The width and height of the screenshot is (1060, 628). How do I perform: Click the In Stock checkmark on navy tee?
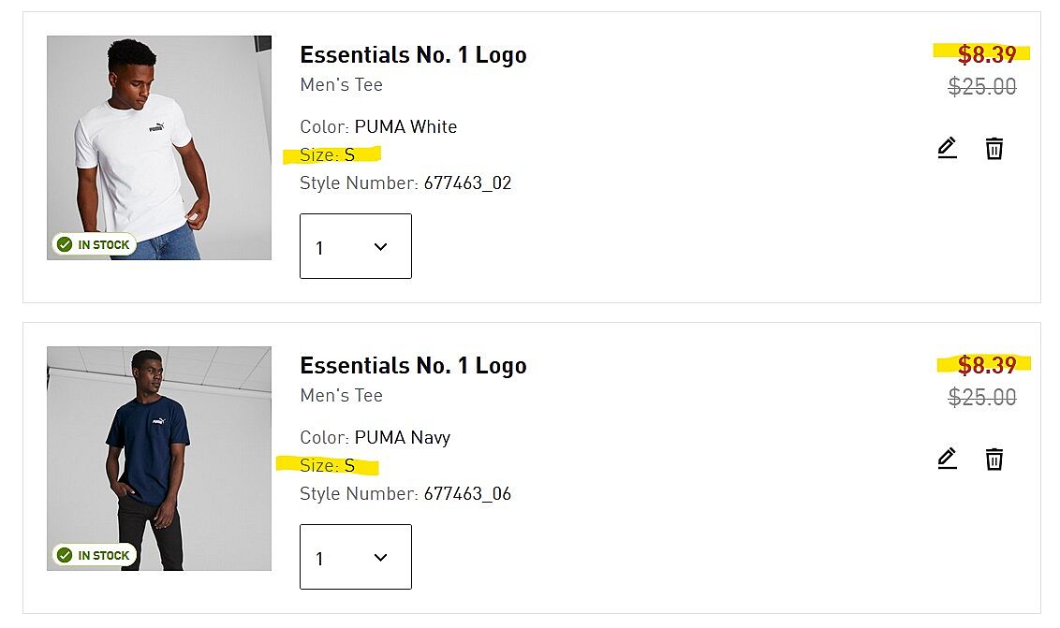click(x=65, y=555)
